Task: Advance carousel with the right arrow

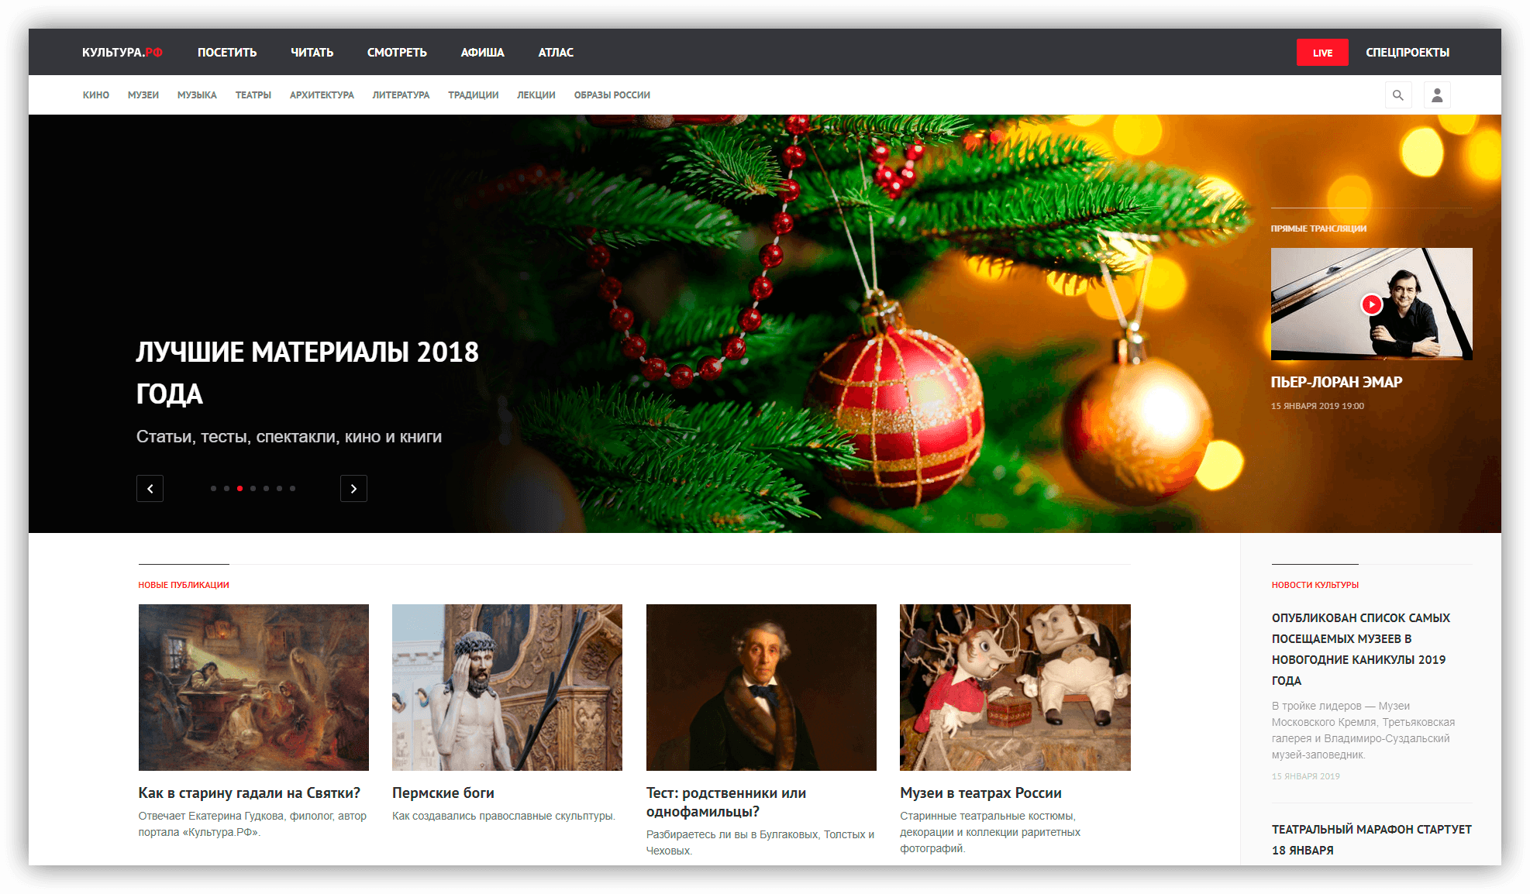Action: (353, 489)
